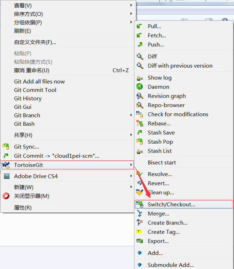Click the Export icon

[140, 241]
